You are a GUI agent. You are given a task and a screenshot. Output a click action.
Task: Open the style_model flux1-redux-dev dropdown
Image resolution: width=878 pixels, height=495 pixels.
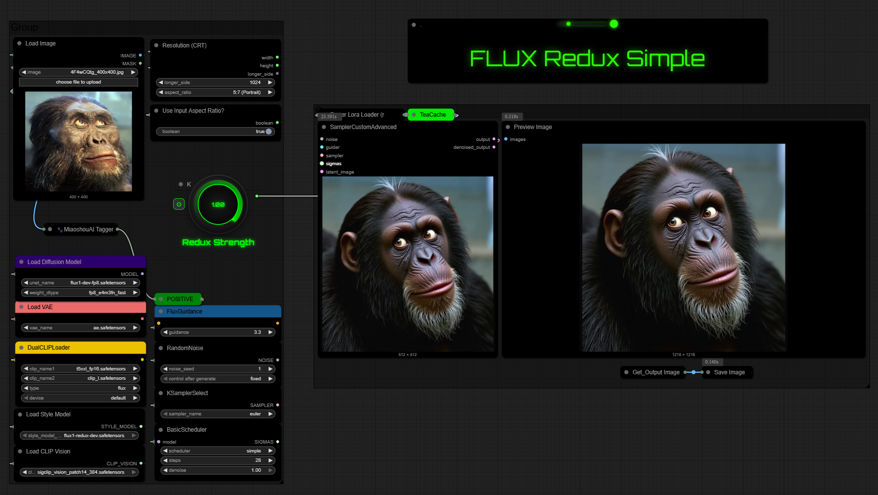[79, 436]
